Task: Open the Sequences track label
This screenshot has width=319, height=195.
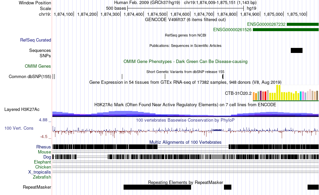Action: click(40, 50)
